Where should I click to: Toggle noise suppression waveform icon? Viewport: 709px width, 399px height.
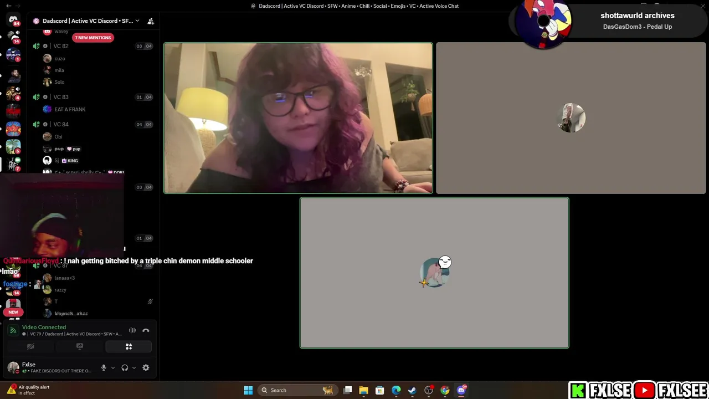tap(132, 330)
